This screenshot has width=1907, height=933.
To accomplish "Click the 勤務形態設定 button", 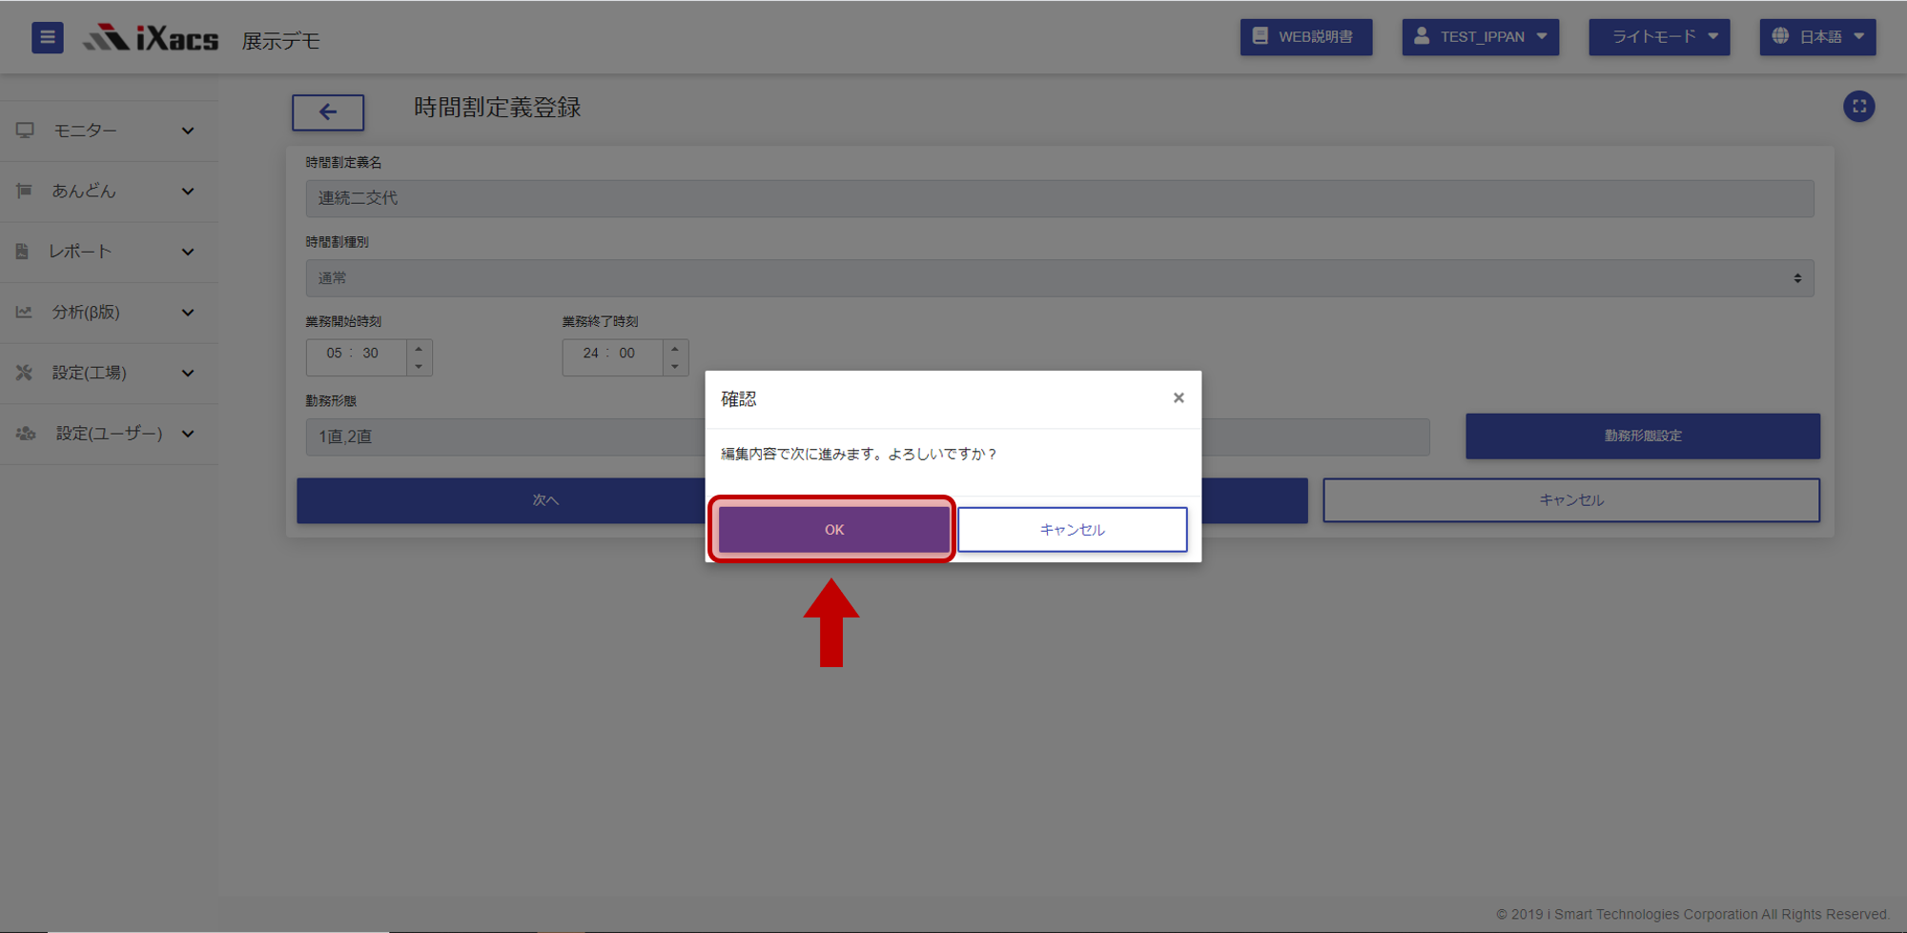I will point(1642,436).
